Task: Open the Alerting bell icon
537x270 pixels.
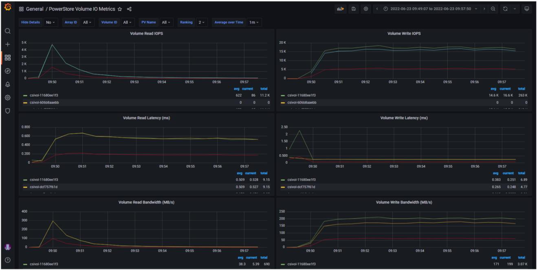Action: click(7, 84)
